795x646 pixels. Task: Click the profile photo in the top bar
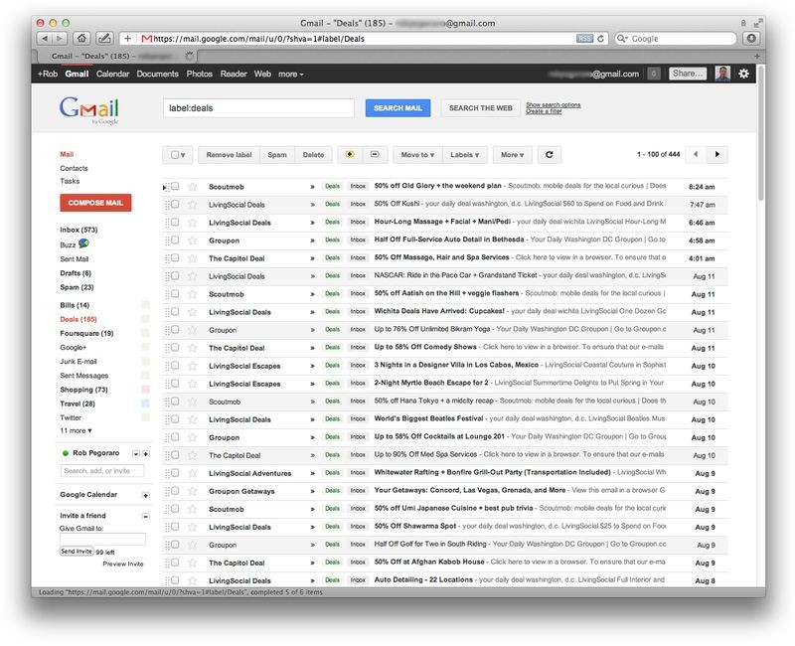point(722,74)
